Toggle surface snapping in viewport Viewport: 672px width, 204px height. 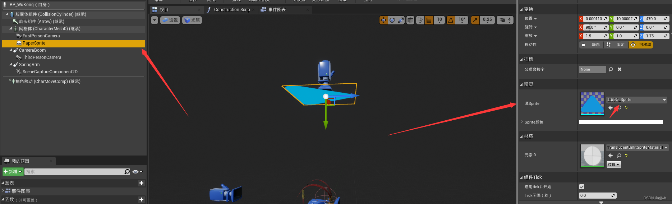click(x=420, y=20)
